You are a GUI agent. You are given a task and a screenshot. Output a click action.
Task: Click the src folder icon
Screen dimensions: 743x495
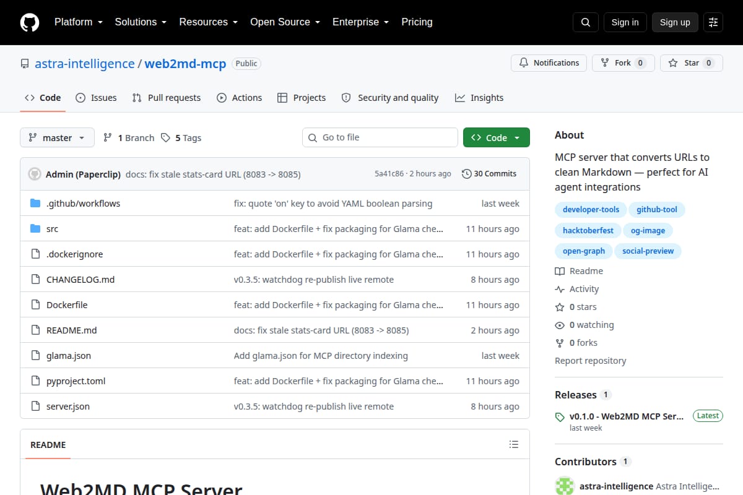point(35,229)
